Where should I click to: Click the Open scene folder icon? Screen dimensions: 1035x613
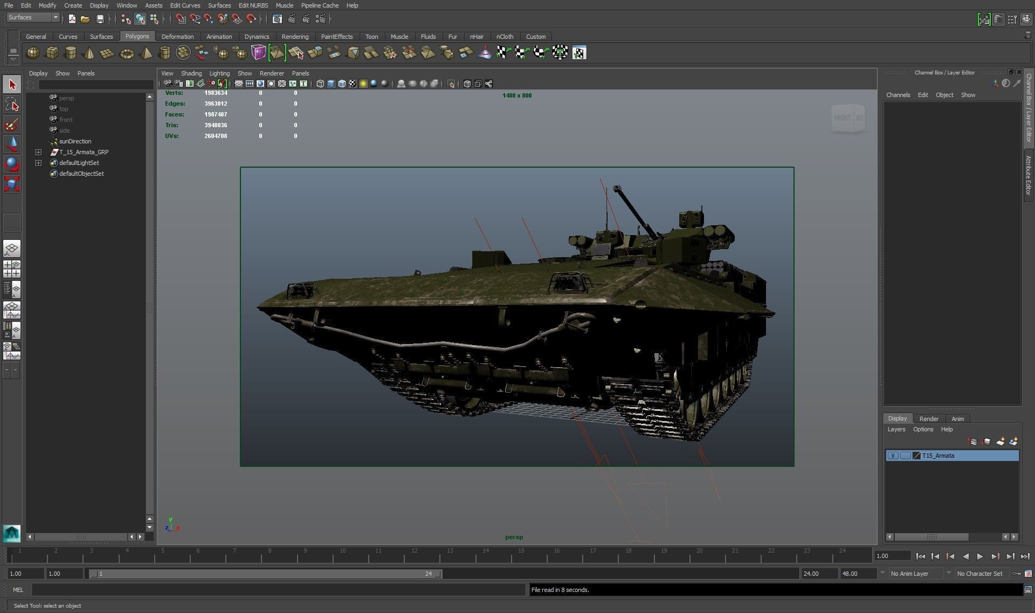(x=85, y=19)
